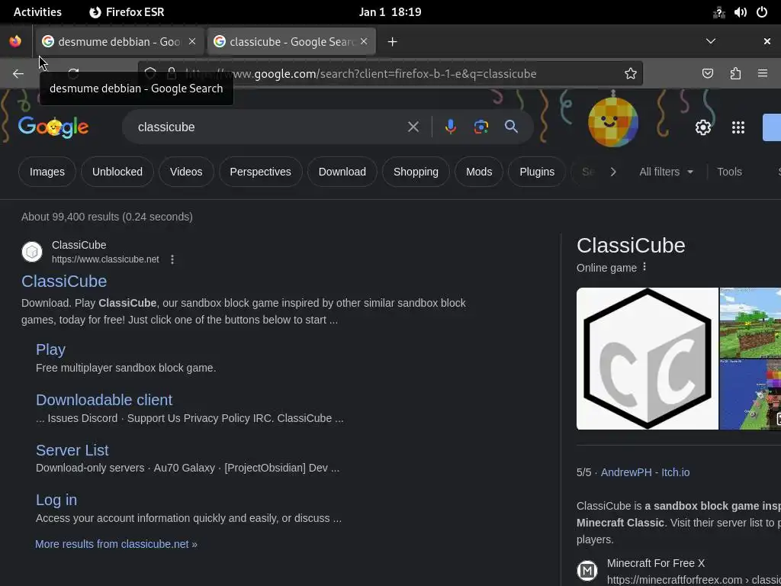
Task: Open the Server List sitelink
Action: point(72,450)
